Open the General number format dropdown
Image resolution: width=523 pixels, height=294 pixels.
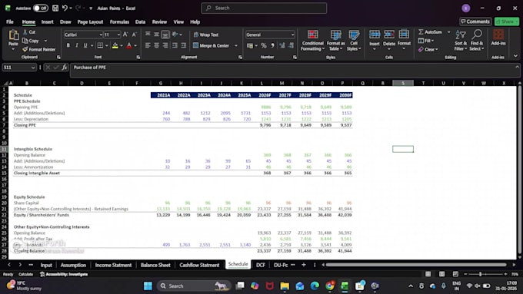(292, 35)
